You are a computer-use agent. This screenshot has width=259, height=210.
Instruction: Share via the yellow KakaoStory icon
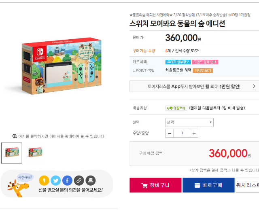44,180
